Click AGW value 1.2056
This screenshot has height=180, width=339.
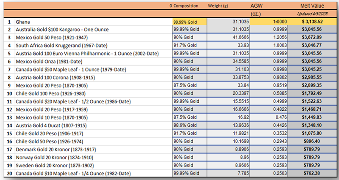coord(269,37)
